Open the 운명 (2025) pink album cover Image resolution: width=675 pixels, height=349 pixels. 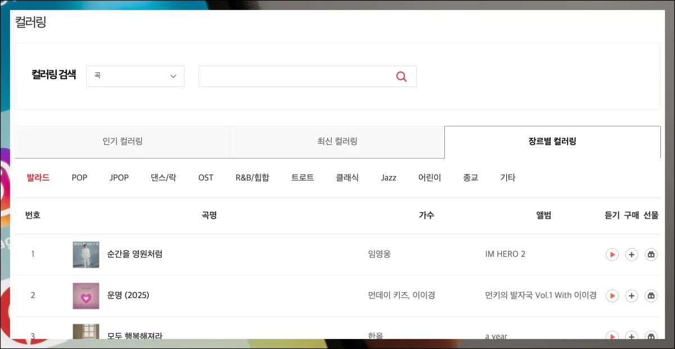click(x=86, y=296)
